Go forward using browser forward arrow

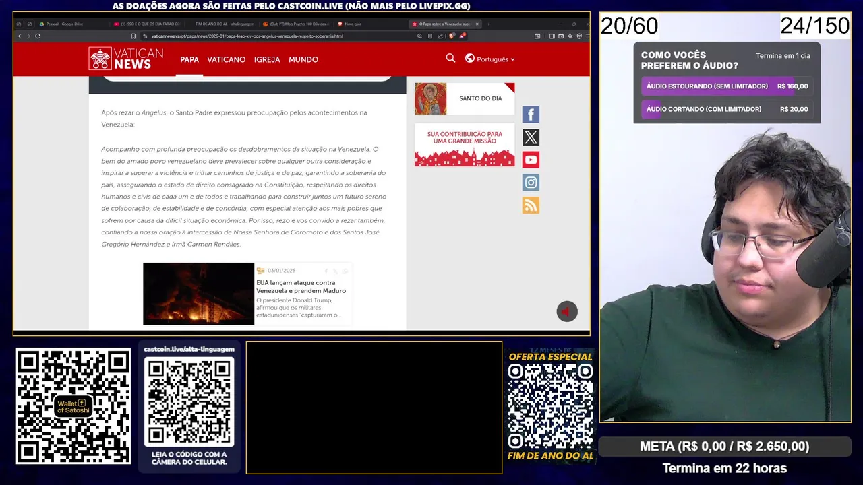click(28, 36)
